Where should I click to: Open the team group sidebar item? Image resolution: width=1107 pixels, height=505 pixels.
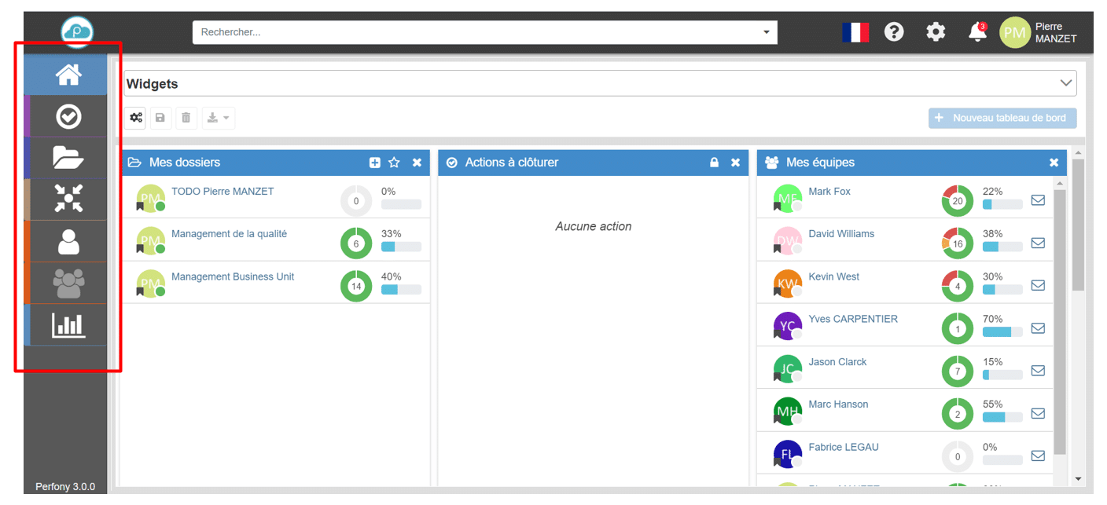tap(68, 283)
